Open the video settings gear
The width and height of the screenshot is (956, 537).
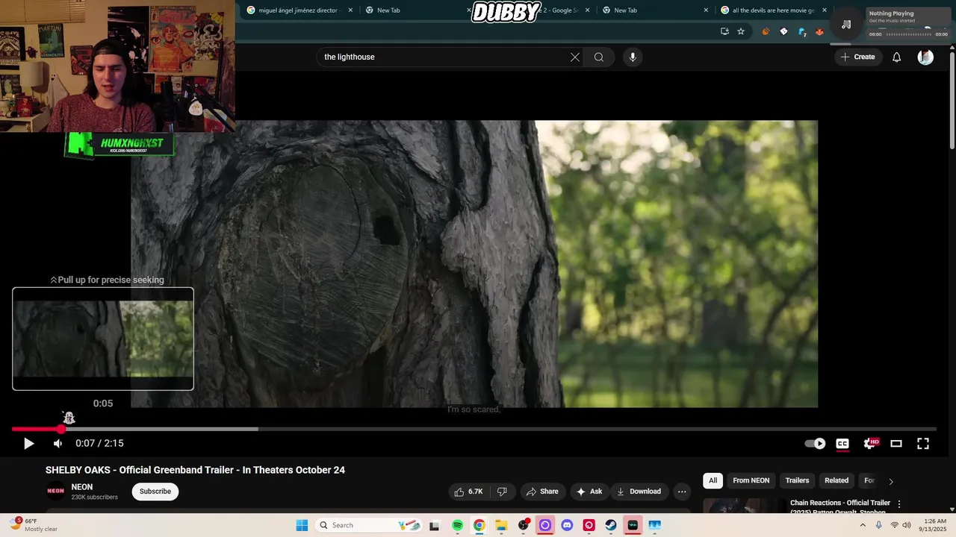tap(870, 444)
